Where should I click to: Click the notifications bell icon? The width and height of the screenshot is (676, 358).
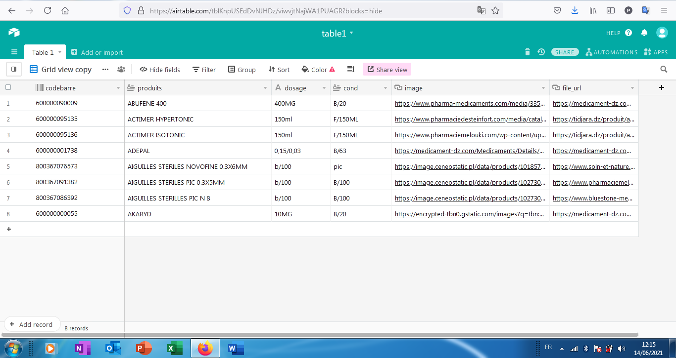pyautogui.click(x=644, y=33)
